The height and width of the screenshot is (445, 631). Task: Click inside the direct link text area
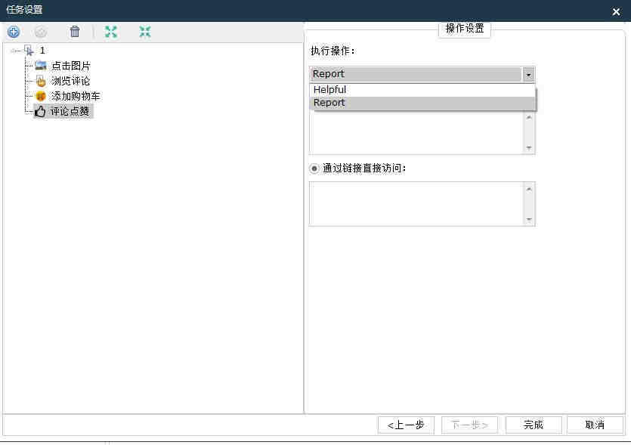point(416,204)
